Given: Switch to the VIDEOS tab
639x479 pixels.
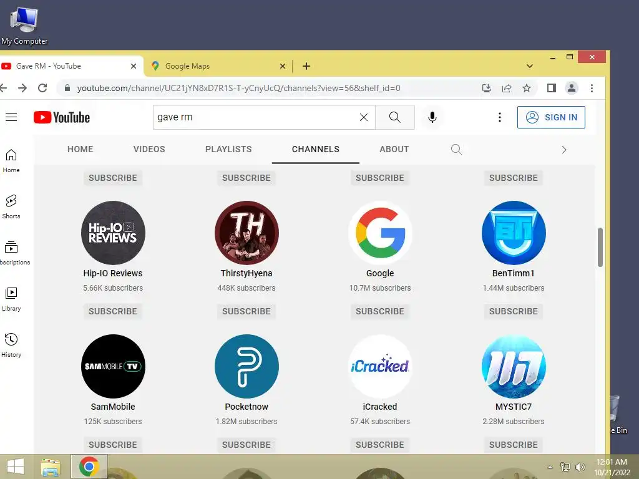Looking at the screenshot, I should [149, 149].
